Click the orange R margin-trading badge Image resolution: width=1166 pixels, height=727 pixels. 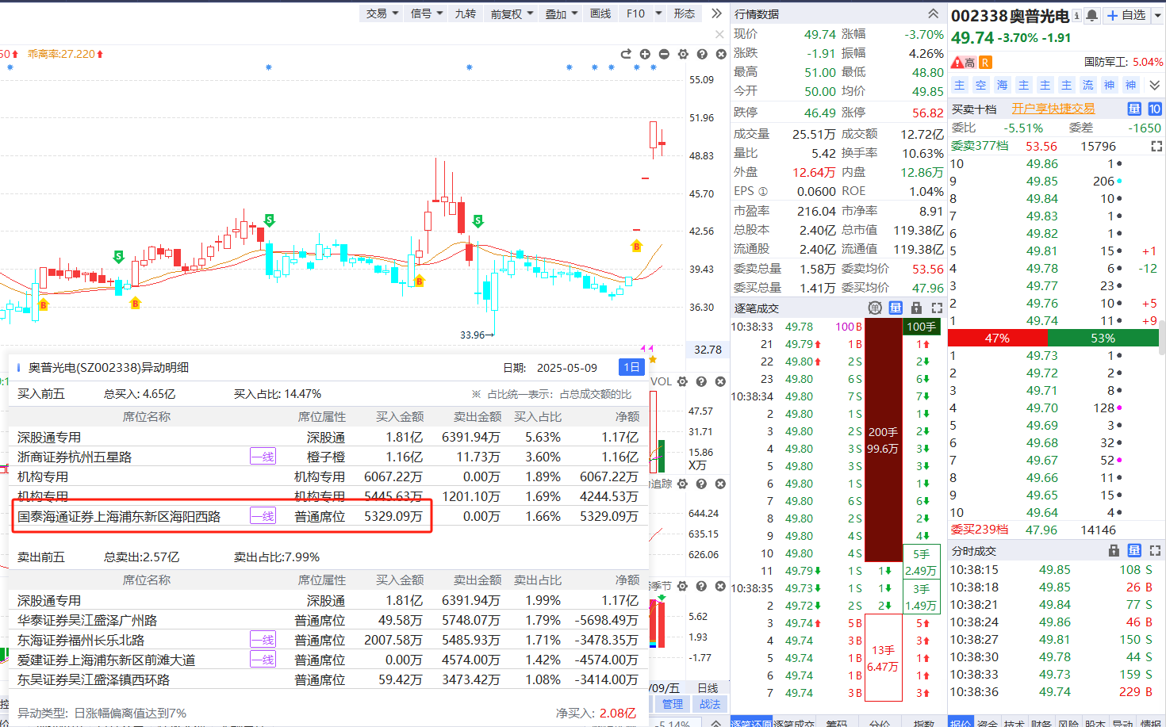(x=985, y=63)
